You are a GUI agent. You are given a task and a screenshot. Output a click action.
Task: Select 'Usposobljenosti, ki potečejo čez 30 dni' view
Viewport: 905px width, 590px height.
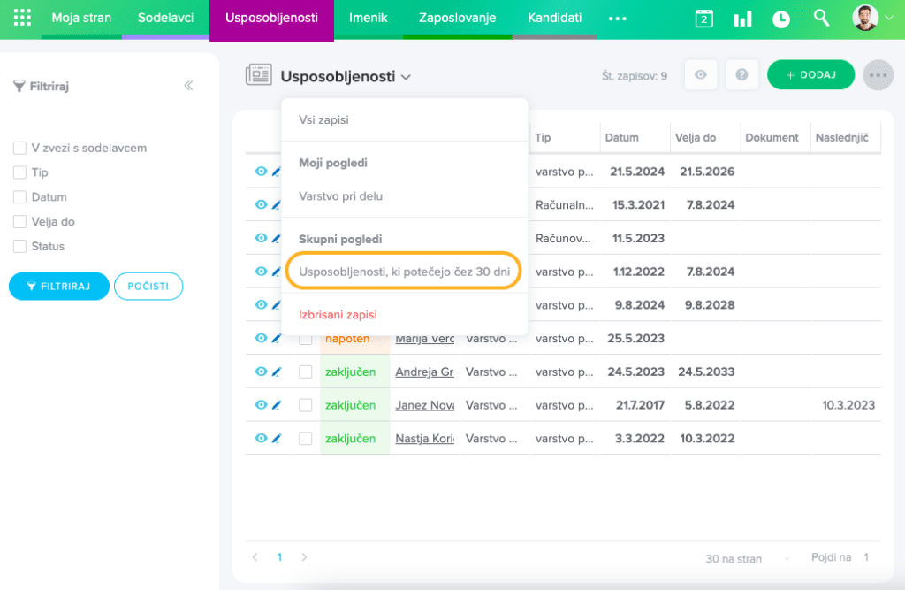(x=404, y=272)
